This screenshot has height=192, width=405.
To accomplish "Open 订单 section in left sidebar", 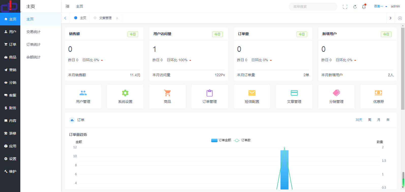I will [10, 44].
